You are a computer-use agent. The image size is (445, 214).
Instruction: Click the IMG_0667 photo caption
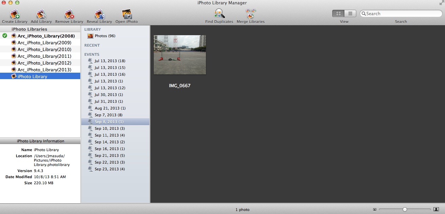180,86
